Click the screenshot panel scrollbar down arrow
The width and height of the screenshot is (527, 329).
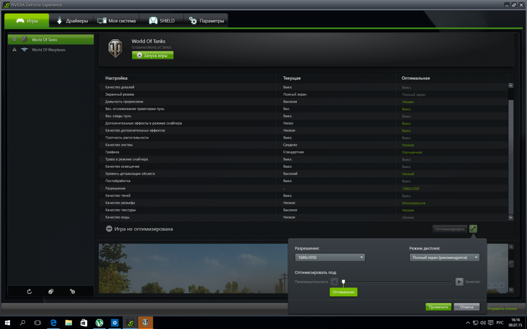coord(511,290)
